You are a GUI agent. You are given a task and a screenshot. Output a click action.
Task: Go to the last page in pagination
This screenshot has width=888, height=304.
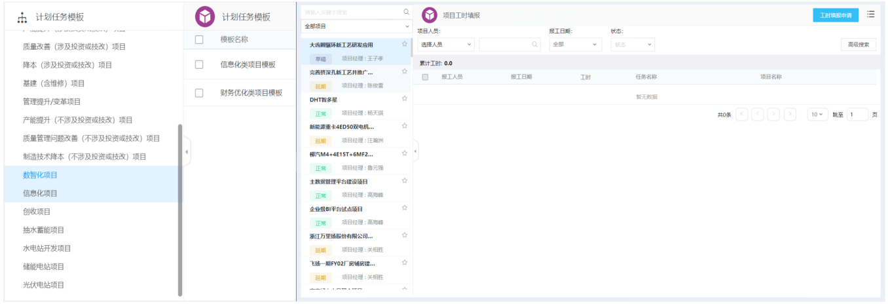pyautogui.click(x=790, y=114)
